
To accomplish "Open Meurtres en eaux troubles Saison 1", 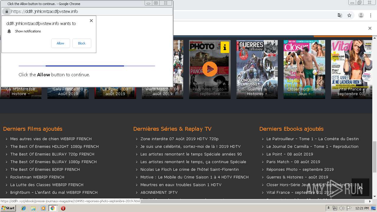I will pos(181,185).
